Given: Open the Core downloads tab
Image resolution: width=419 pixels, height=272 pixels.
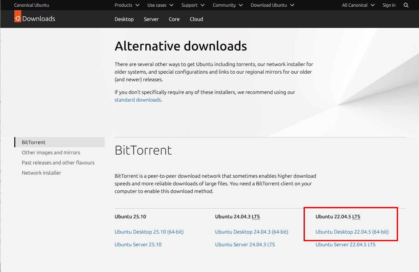Looking at the screenshot, I should 174,19.
